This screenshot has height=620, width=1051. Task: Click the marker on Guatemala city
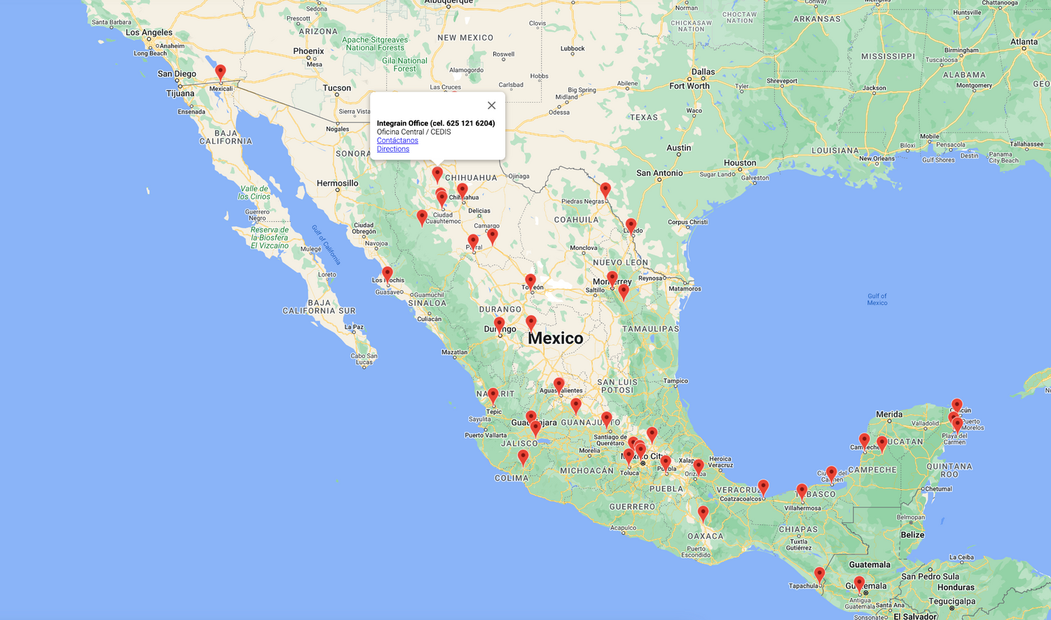859,583
